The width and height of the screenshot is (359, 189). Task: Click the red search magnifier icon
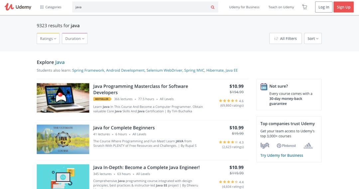coord(212,7)
